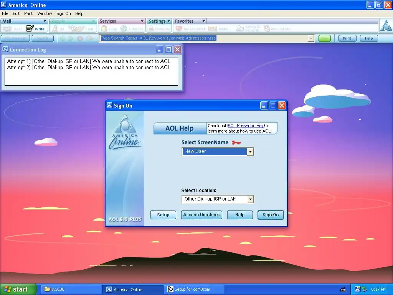Click the Internet globe icon
Viewport: 393px width, 295px height.
pos(124,28)
